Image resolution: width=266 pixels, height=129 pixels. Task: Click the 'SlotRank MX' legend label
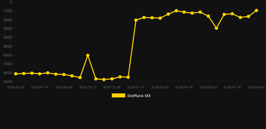click(139, 96)
